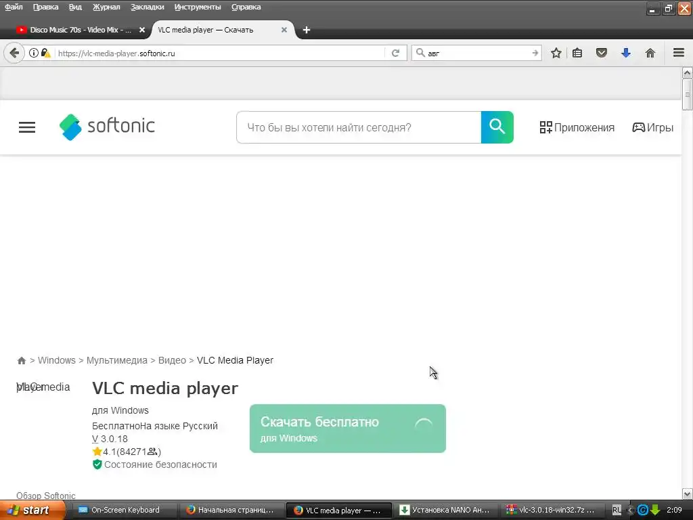Open the Инструменты menu
The height and width of the screenshot is (520, 693).
tap(198, 7)
